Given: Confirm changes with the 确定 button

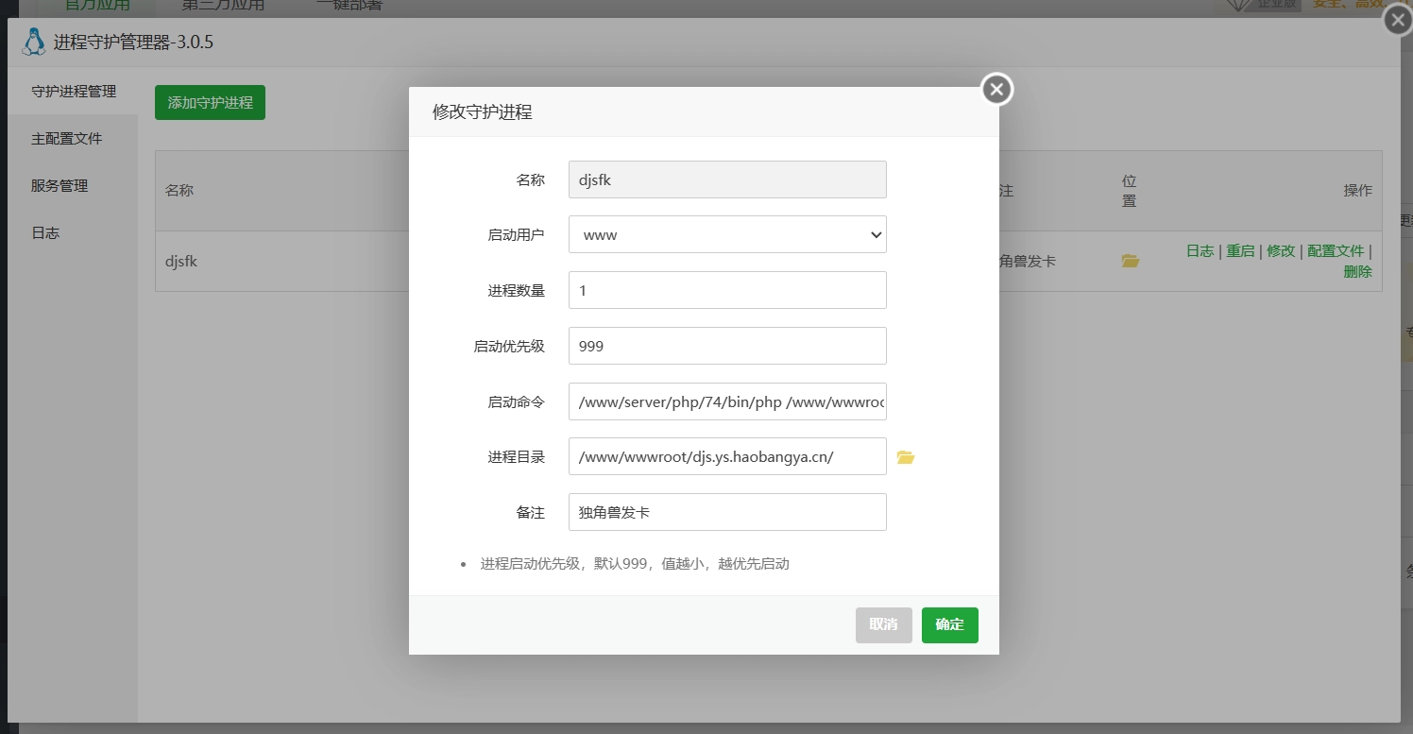Looking at the screenshot, I should [x=949, y=624].
